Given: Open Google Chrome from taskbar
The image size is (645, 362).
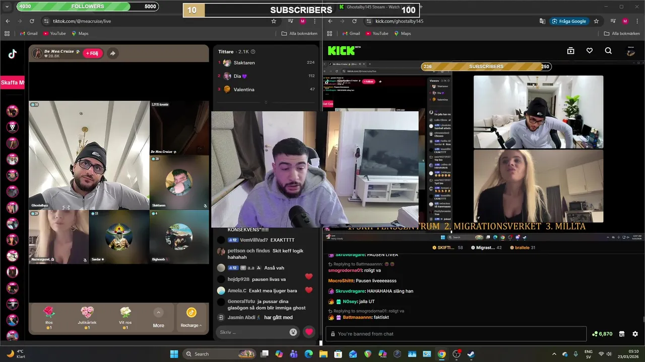Looking at the screenshot, I should click(x=441, y=354).
